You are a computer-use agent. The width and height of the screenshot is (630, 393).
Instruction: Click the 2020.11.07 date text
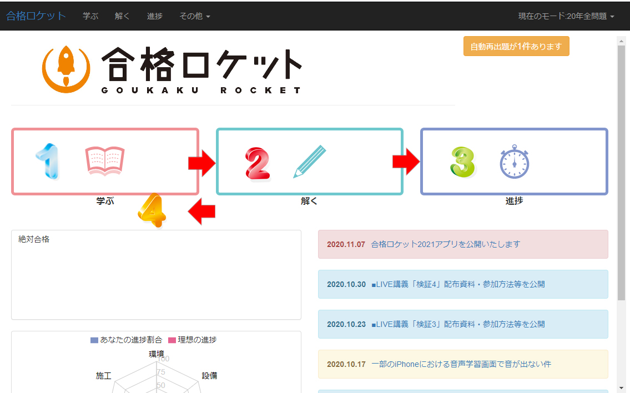346,244
